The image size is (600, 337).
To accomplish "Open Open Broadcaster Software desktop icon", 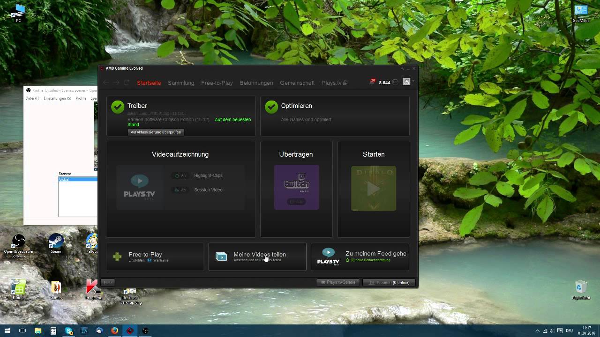I will [18, 246].
